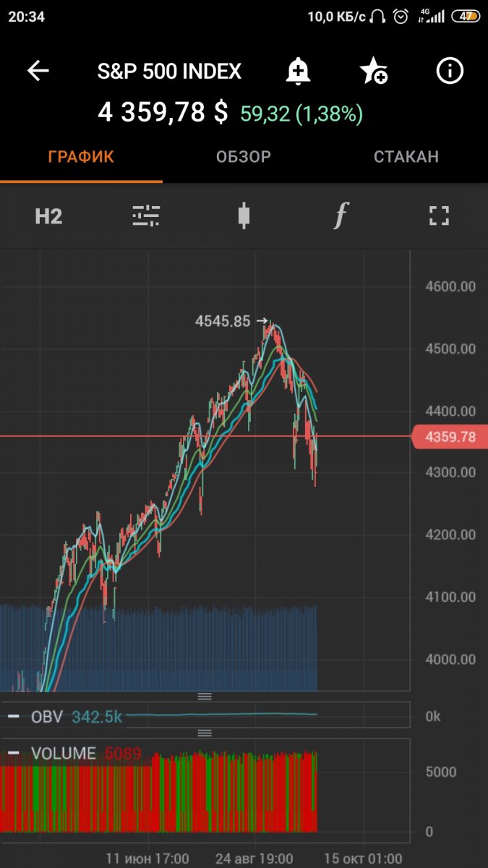Collapse the OBV indicator panel
This screenshot has height=868, width=488.
pyautogui.click(x=14, y=717)
